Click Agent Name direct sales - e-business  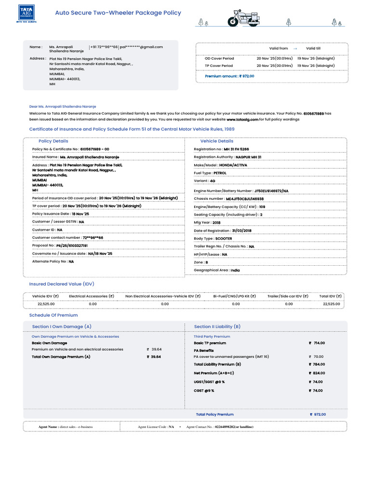[x=66, y=427]
